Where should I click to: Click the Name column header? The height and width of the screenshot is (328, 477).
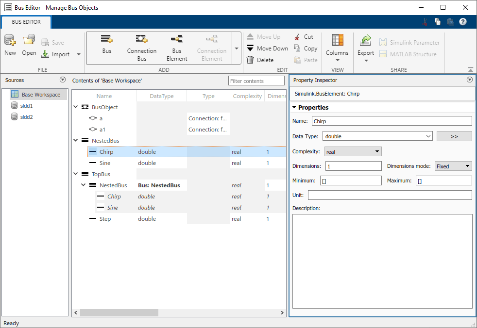tap(104, 96)
